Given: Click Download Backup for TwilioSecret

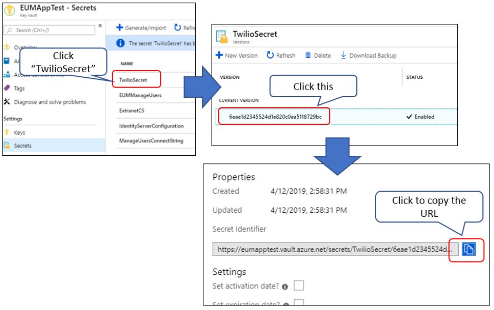Looking at the screenshot, I should [368, 55].
